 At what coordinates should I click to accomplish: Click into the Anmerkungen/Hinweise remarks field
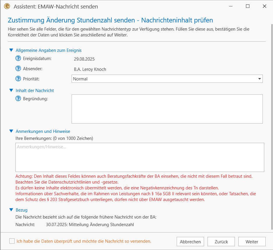pyautogui.click(x=140, y=157)
